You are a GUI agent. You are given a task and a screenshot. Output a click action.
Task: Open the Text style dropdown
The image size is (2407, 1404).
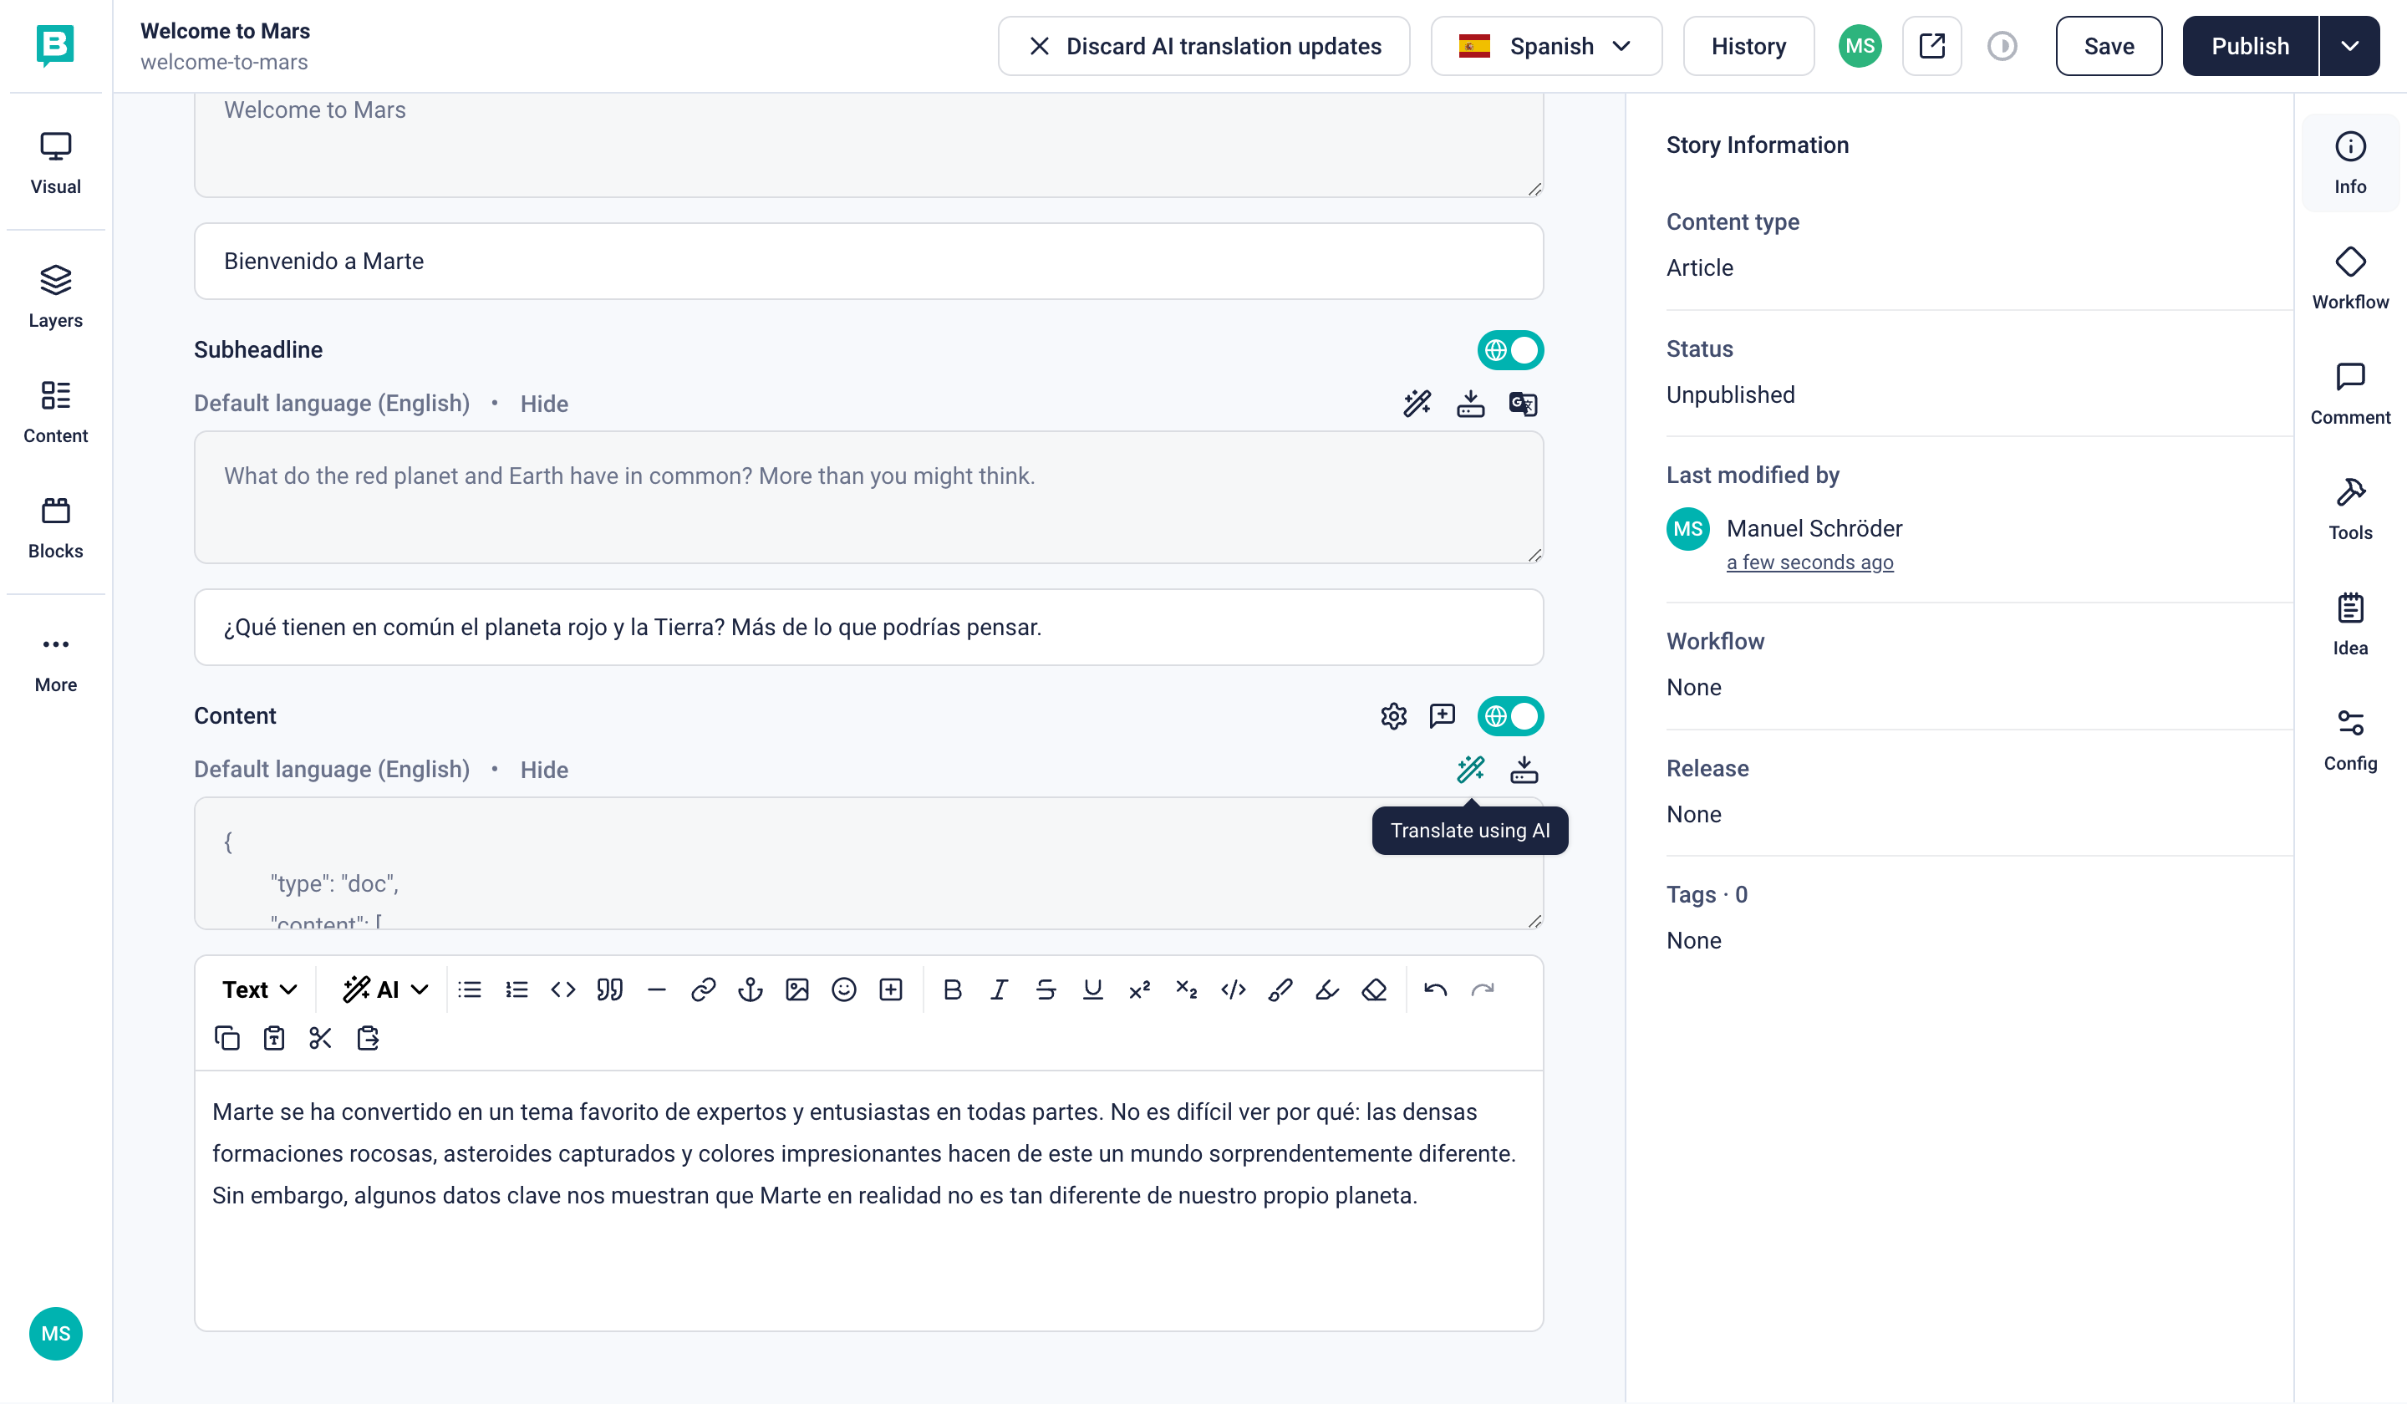(259, 989)
